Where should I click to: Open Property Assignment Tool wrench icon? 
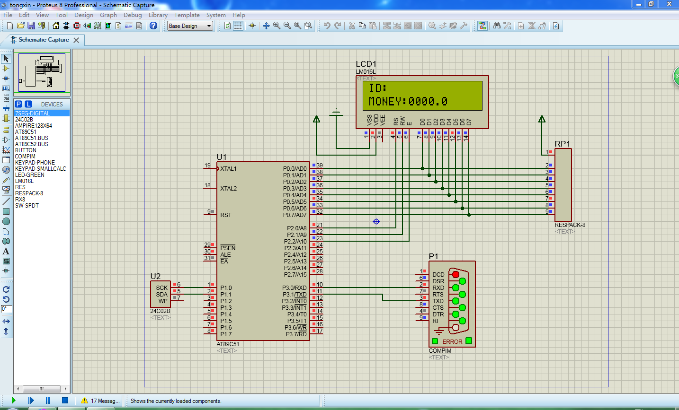508,26
